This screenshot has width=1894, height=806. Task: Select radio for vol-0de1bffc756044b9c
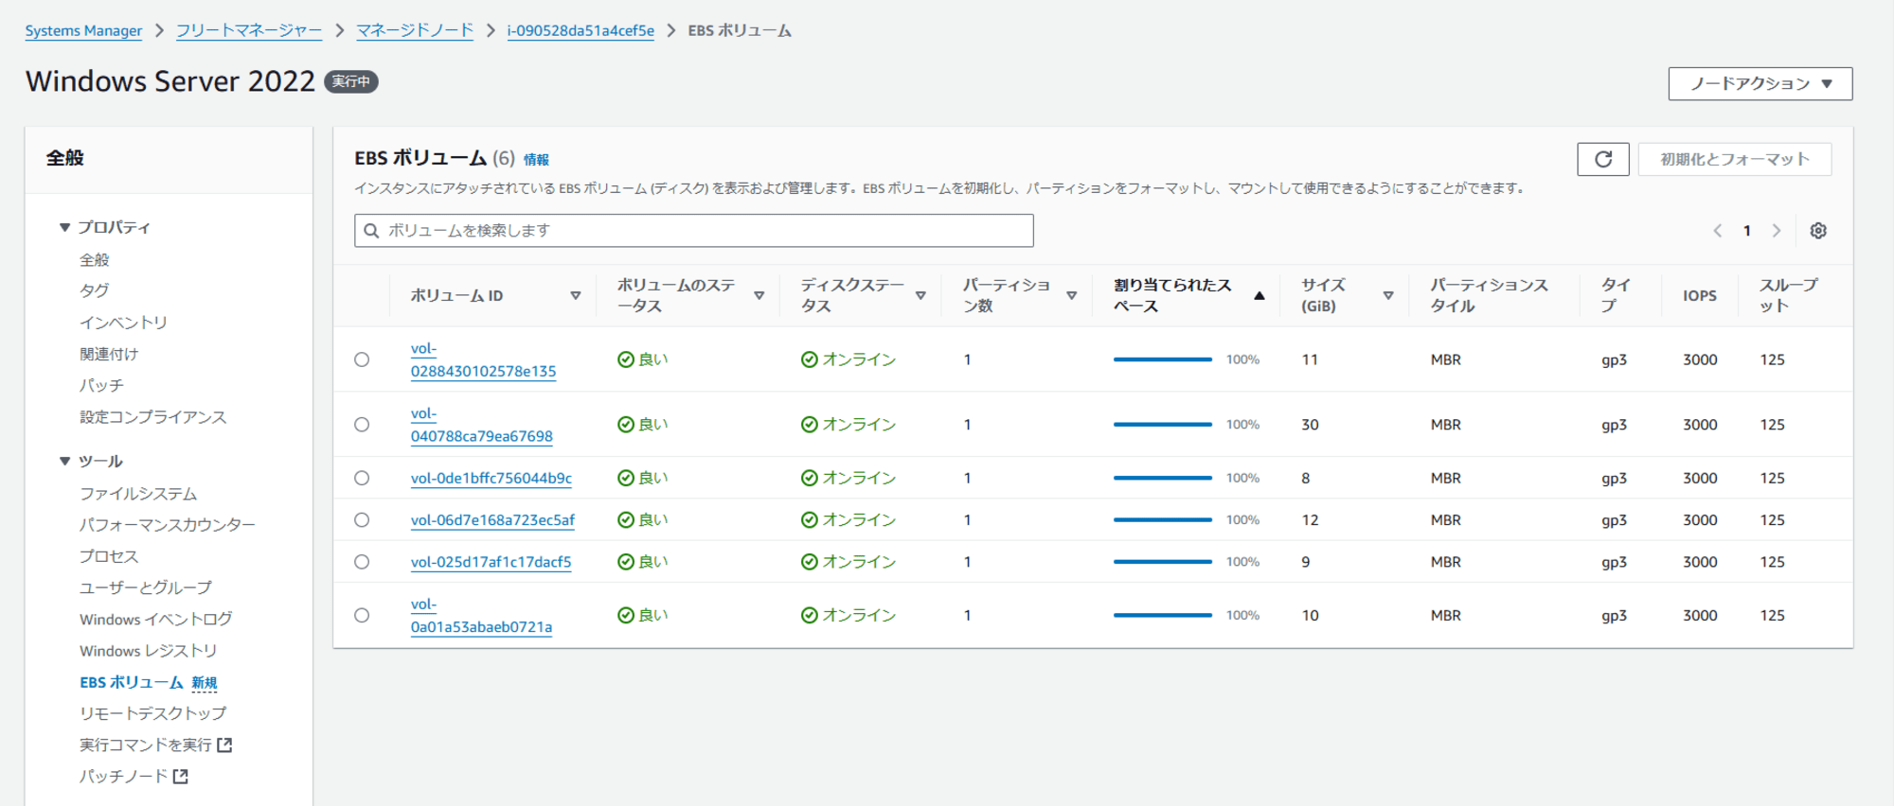point(362,479)
